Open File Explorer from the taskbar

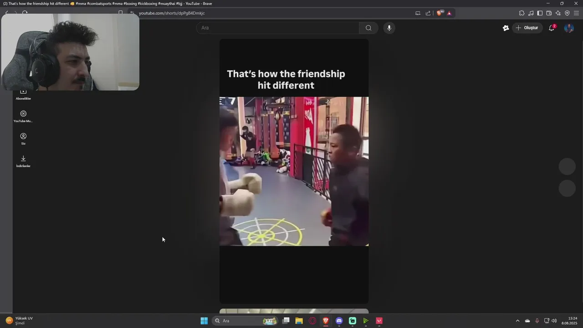[299, 321]
